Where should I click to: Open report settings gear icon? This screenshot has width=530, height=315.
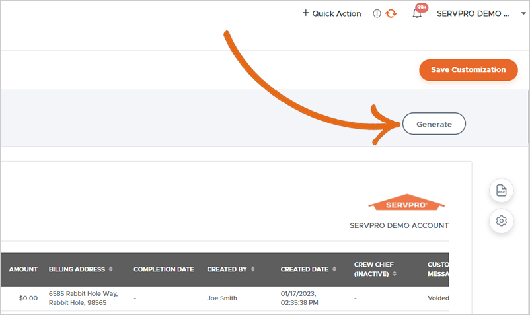[x=501, y=221]
